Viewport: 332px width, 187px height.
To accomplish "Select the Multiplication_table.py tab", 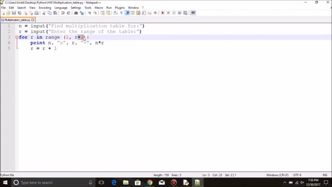I will tap(17, 20).
